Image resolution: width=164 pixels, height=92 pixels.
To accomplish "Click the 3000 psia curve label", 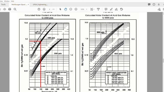I will click(100, 32).
